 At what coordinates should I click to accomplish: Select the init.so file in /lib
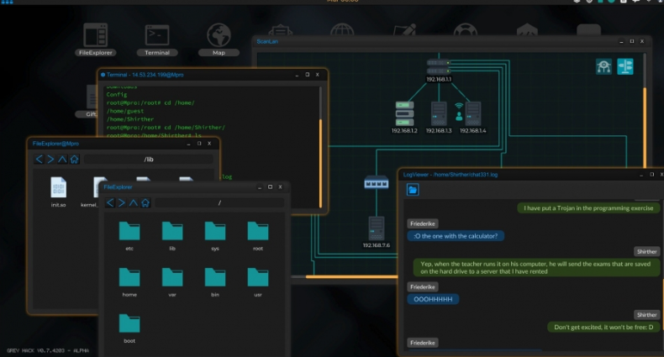point(59,192)
